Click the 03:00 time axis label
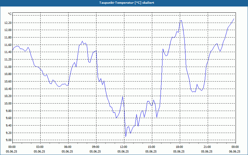Screen dimensions: 248x155 pyautogui.click(x=41, y=147)
